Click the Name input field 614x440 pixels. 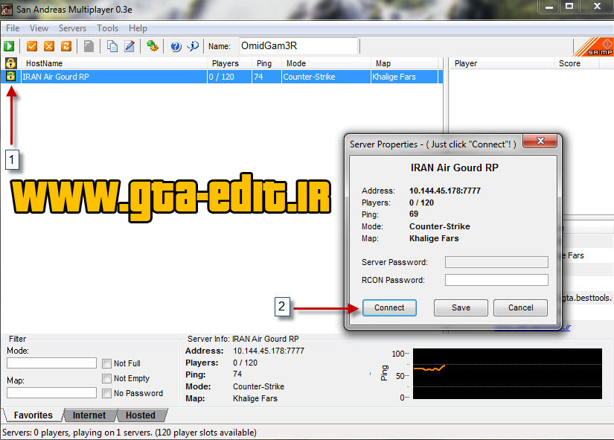pyautogui.click(x=298, y=46)
